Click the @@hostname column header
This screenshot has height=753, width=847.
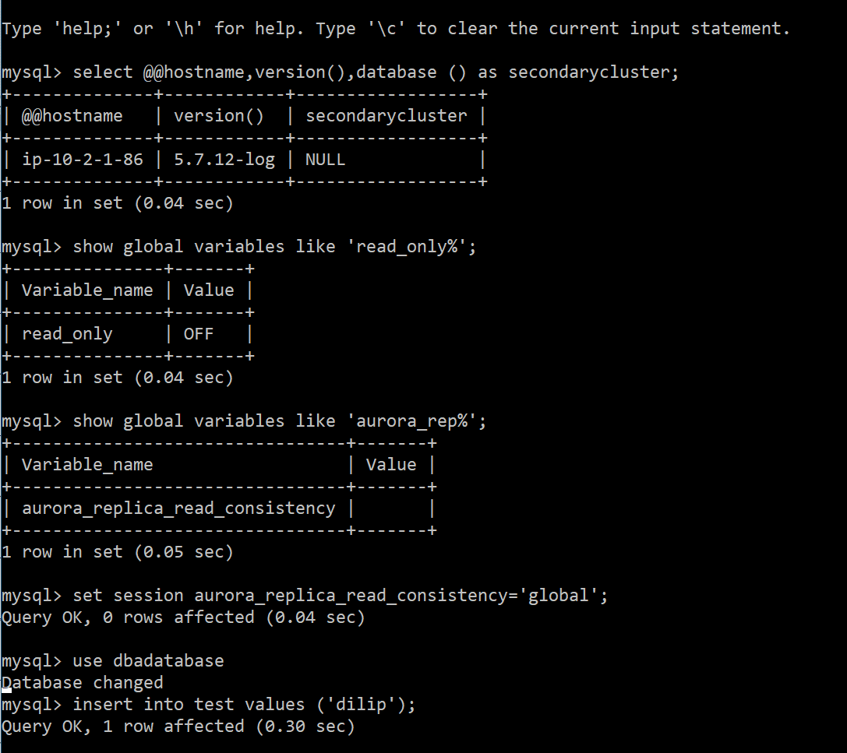click(72, 116)
